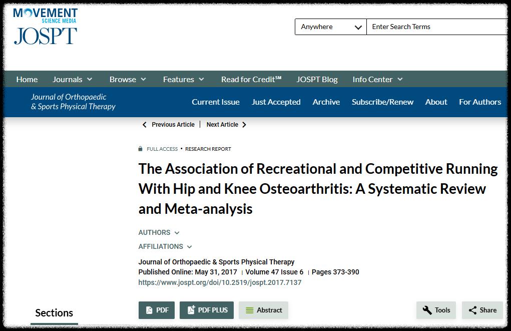This screenshot has width=511, height=331.
Task: Open the Archive
Action: (x=326, y=102)
